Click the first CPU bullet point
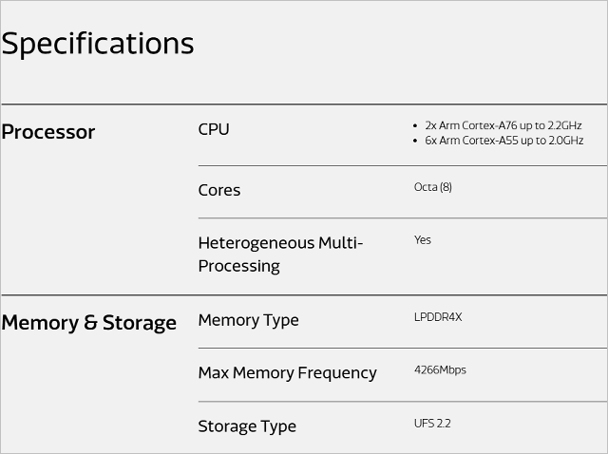 (415, 126)
